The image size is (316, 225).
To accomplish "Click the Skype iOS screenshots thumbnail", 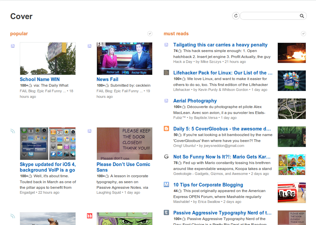I will pos(48,144).
